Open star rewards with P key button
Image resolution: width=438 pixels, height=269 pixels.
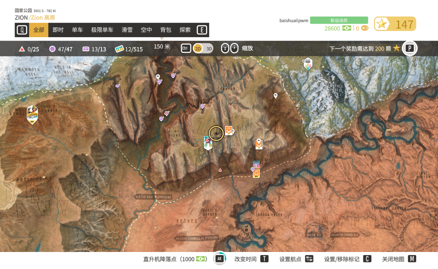(x=410, y=48)
